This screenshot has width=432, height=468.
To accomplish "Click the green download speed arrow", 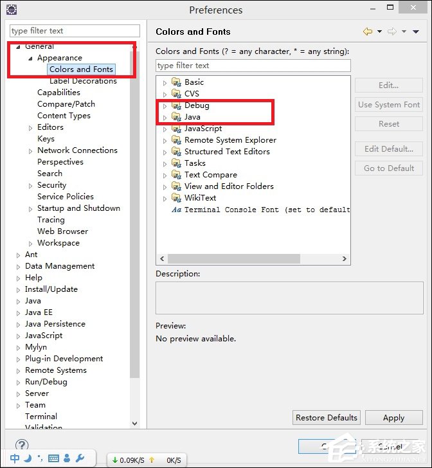I will click(x=114, y=460).
